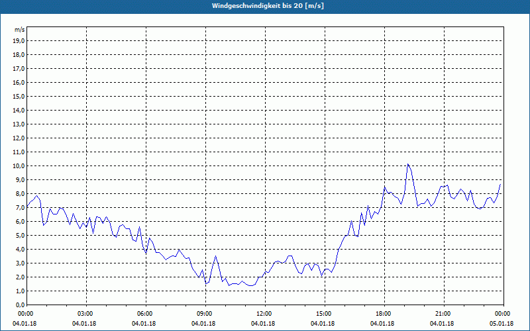The image size is (530, 331).
Task: Select the 1,0 y-axis label
Action: tap(21, 291)
